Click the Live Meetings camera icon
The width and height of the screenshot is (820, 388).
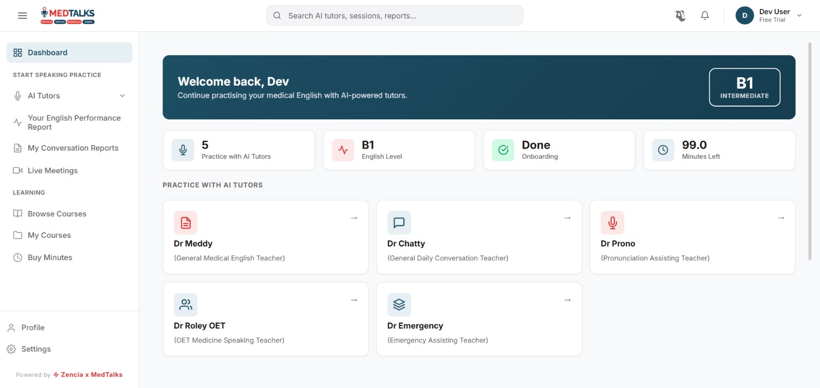[x=17, y=171]
